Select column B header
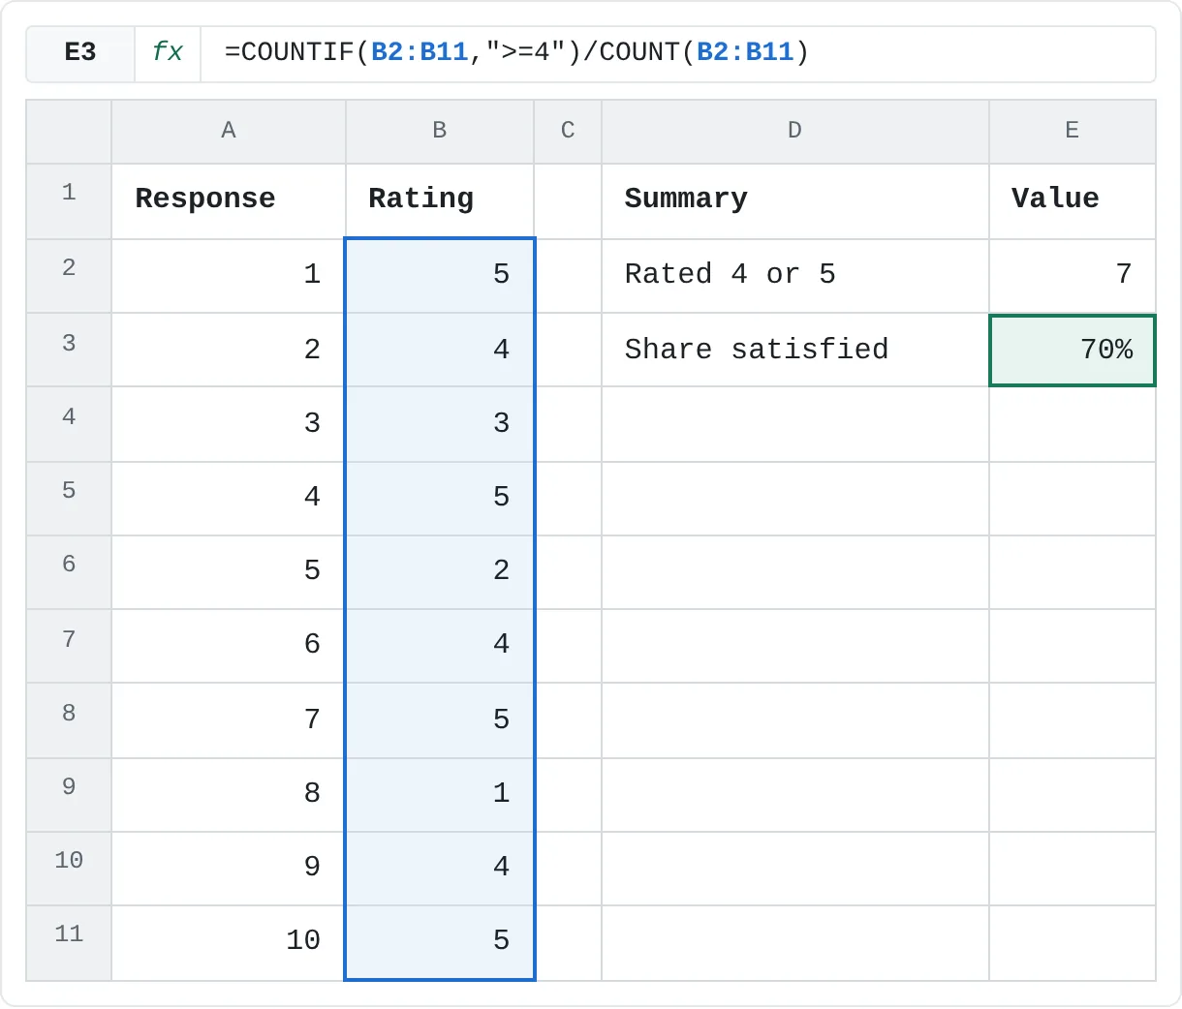Image resolution: width=1182 pixels, height=1009 pixels. (x=440, y=131)
